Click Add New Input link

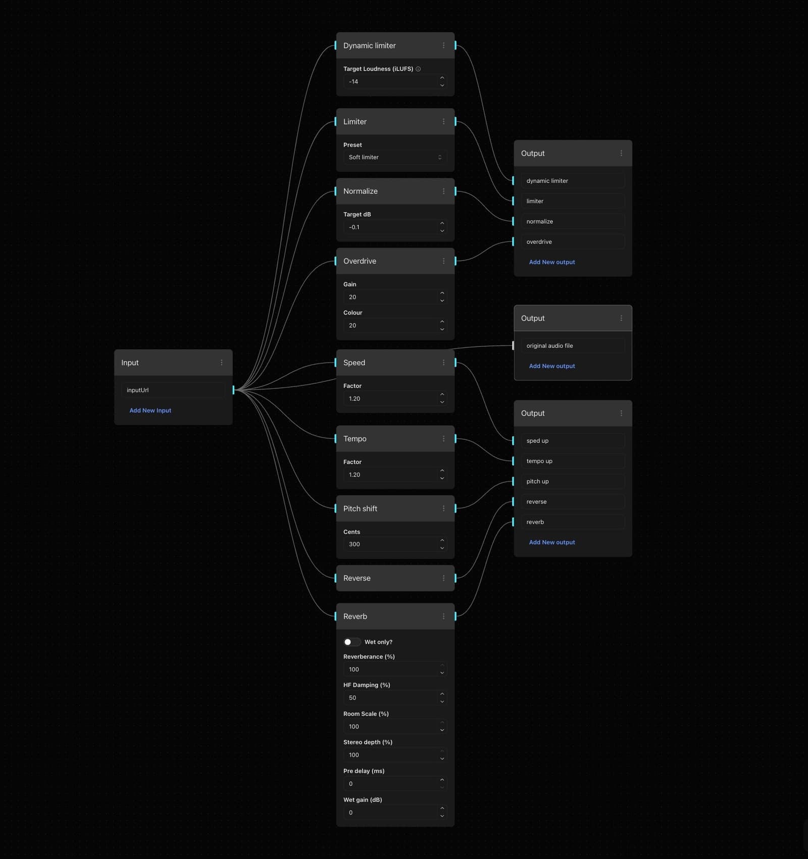pyautogui.click(x=150, y=411)
